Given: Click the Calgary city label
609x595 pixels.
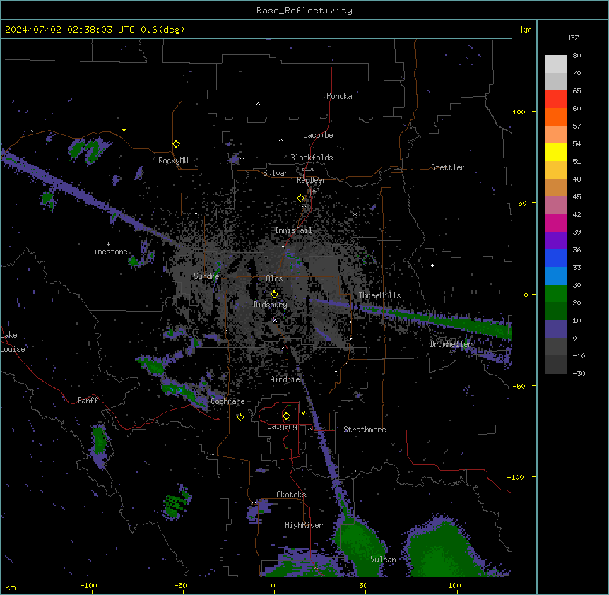Looking at the screenshot, I should (x=282, y=426).
